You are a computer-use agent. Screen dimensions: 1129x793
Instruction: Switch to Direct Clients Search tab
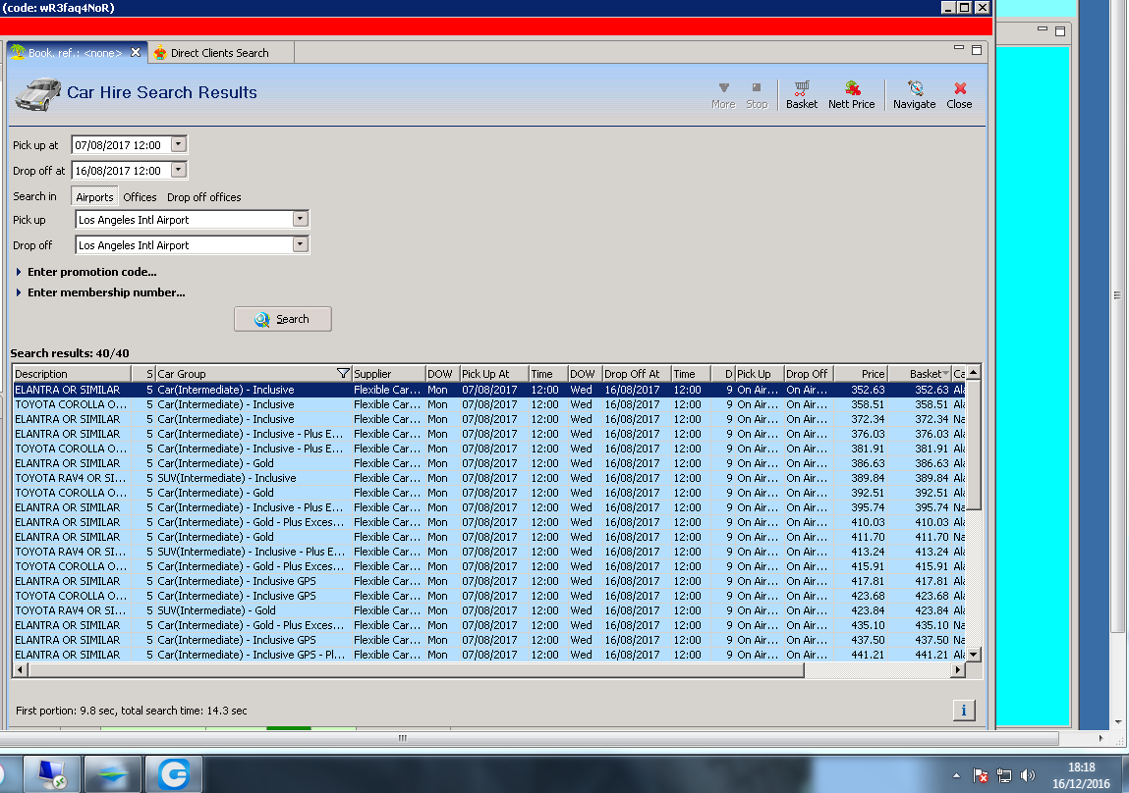(x=218, y=53)
